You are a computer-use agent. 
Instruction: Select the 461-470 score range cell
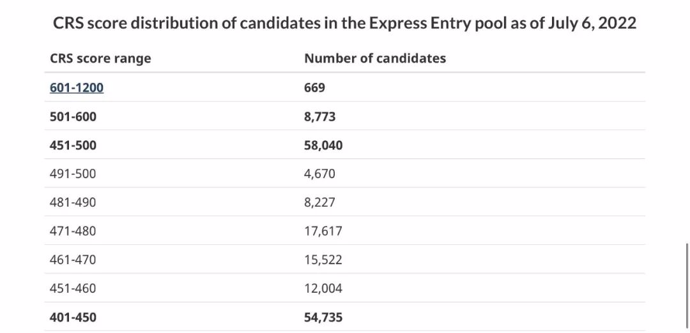pos(73,260)
